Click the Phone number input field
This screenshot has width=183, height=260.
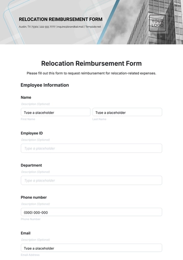click(91, 212)
